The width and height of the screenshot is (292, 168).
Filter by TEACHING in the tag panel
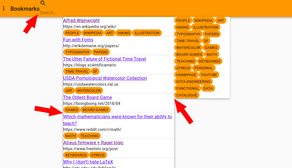coord(186,61)
